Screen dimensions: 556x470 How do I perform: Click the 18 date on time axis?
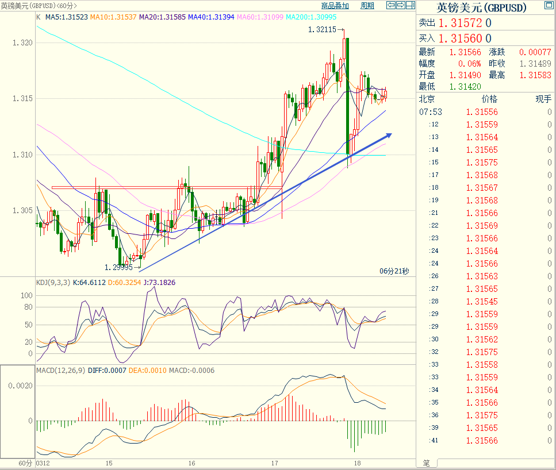tap(358, 463)
